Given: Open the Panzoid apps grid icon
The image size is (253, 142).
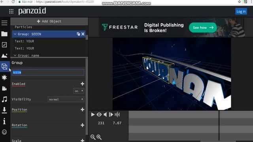Looking at the screenshot, I should [11, 11].
